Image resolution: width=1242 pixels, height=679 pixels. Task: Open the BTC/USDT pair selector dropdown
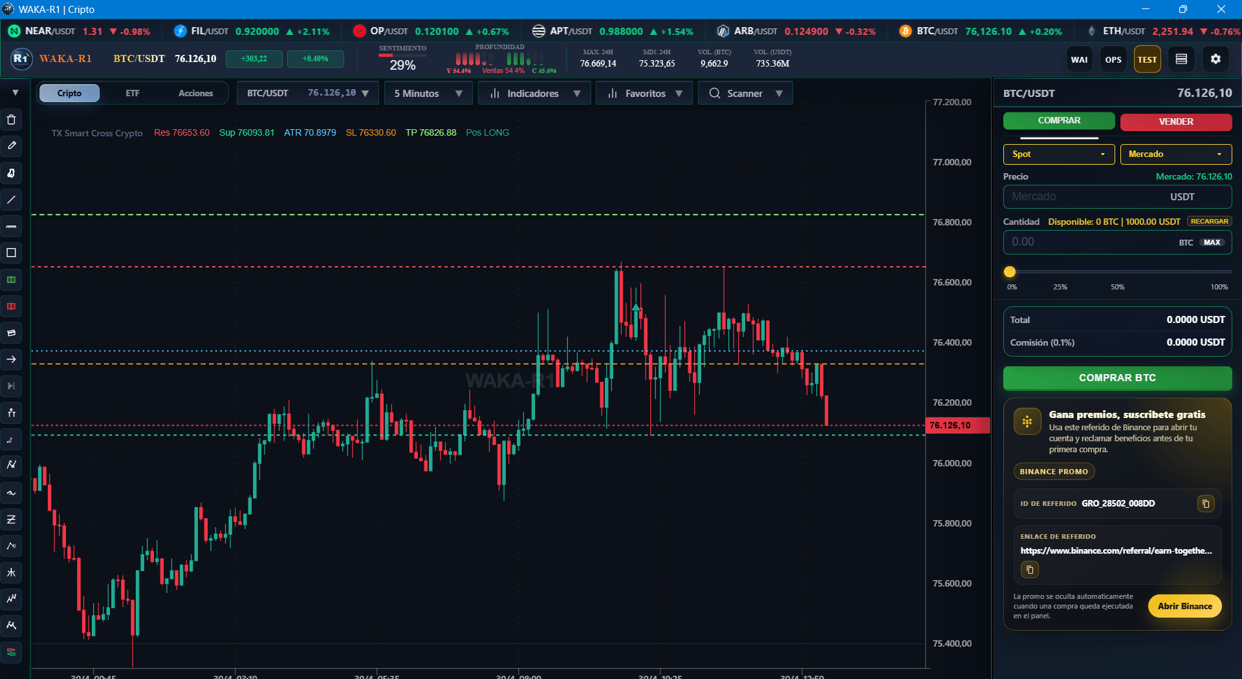[x=307, y=93]
